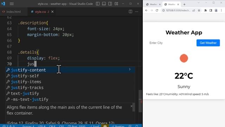Close the suggestion documentation panel
Viewport: 225px width, 127px height.
(131, 106)
